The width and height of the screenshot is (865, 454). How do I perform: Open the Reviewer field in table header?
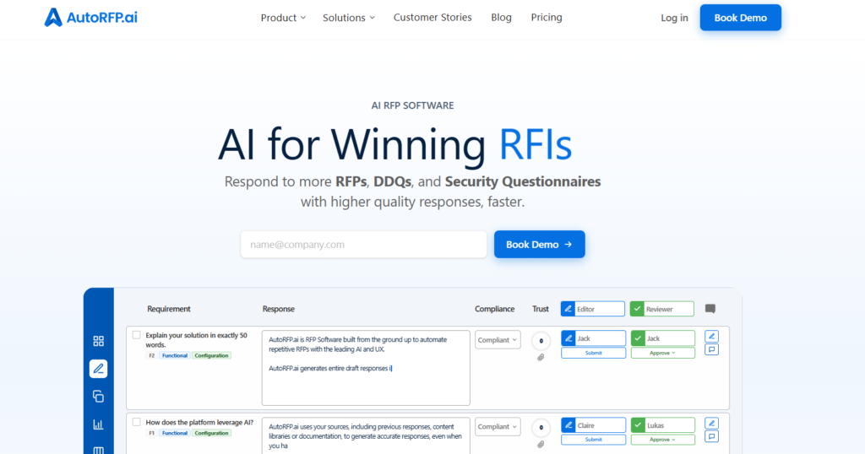662,309
